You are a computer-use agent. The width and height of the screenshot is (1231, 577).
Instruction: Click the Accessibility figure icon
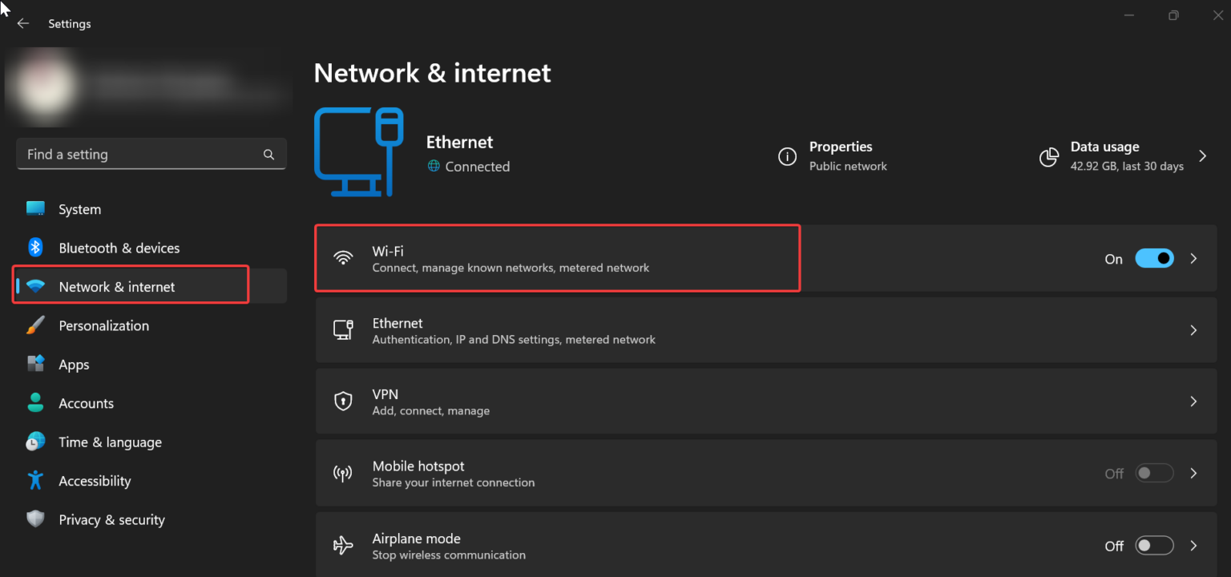(35, 481)
